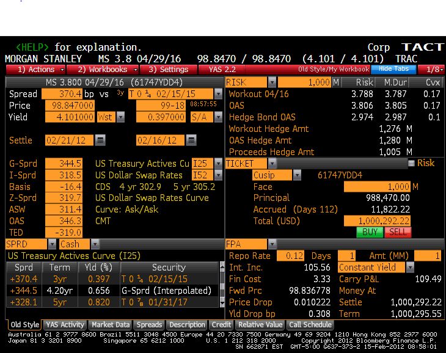Switch to the Description tab

click(x=187, y=324)
